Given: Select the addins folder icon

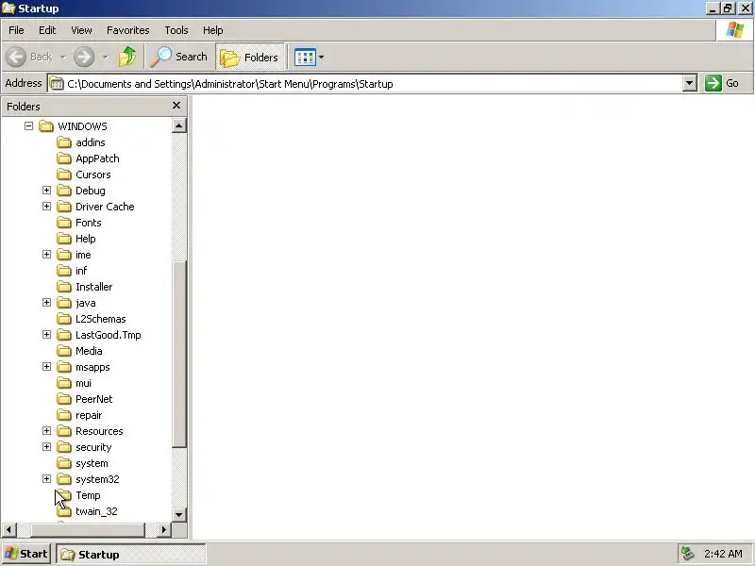Looking at the screenshot, I should click(64, 142).
